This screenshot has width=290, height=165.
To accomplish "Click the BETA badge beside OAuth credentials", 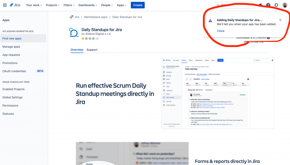I will click(x=40, y=71).
